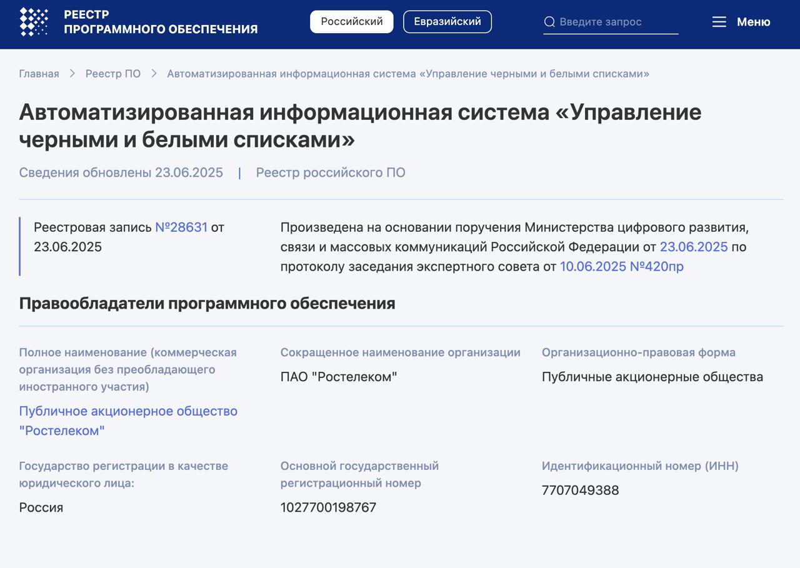Go to Реестр ПО breadcrumb
Image resolution: width=800 pixels, height=568 pixels.
coord(113,74)
